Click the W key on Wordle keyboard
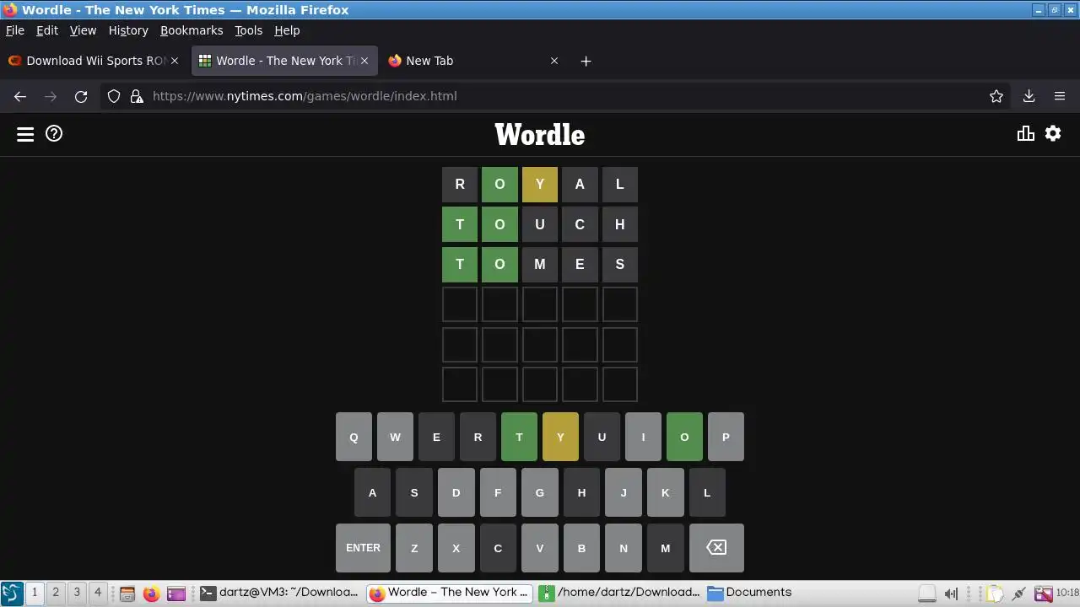1080x607 pixels. point(395,437)
